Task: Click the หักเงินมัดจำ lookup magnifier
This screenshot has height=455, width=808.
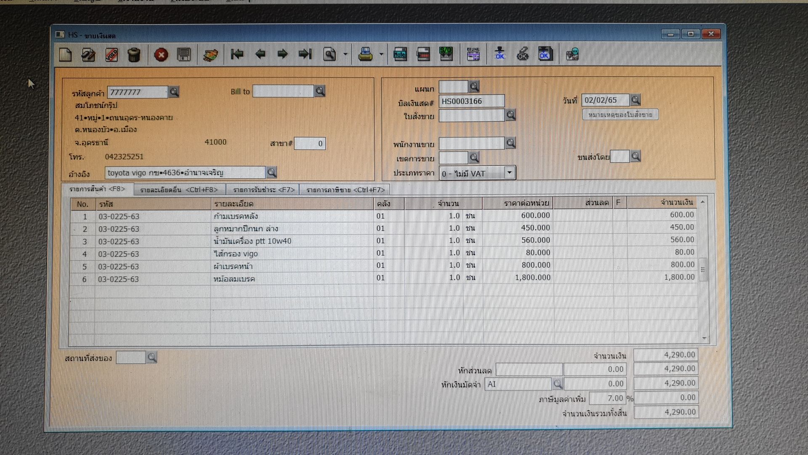Action: [x=558, y=384]
